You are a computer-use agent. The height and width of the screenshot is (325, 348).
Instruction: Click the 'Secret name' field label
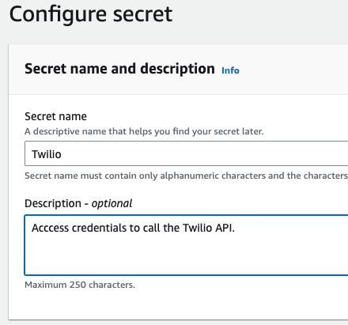pos(55,116)
